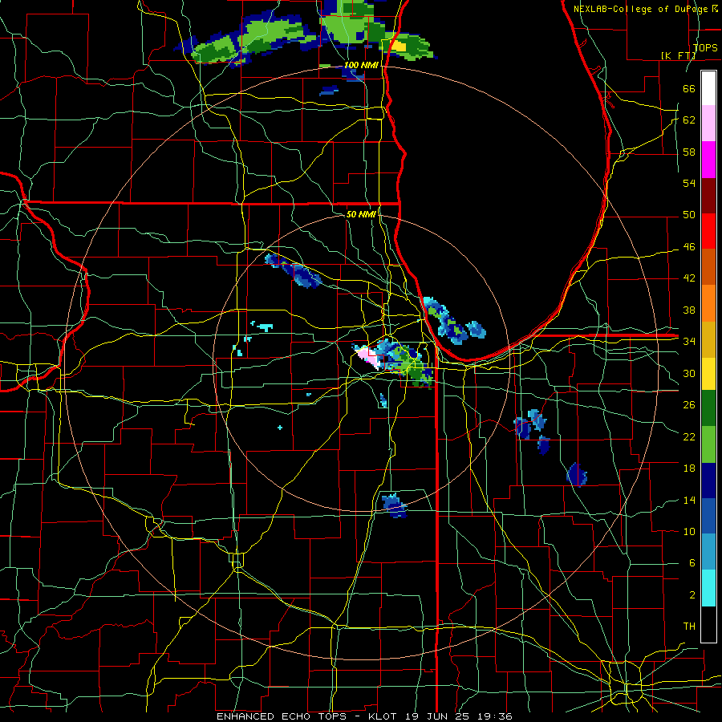Click the "50 NMI" range ring label
Screen dimensions: 722x722
(361, 214)
